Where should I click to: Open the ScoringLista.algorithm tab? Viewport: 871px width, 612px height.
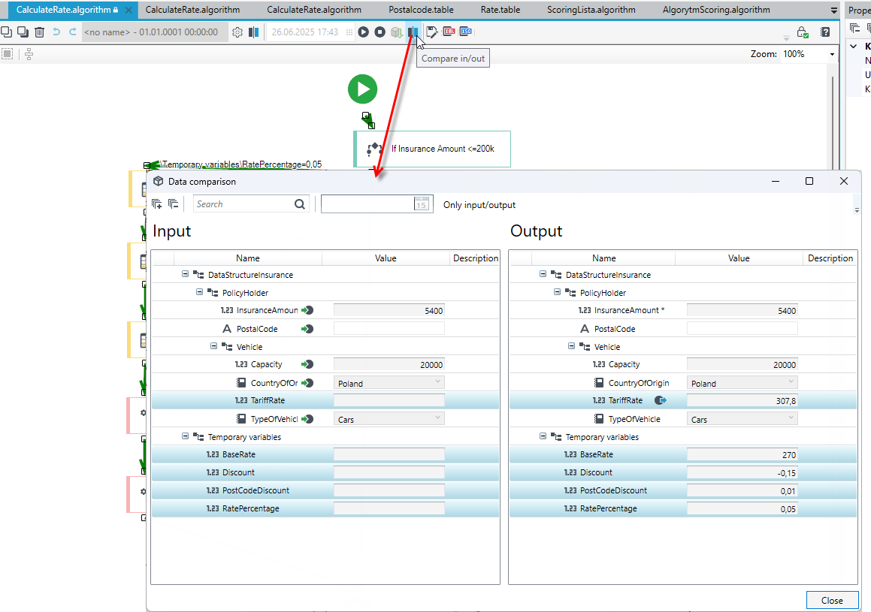591,10
